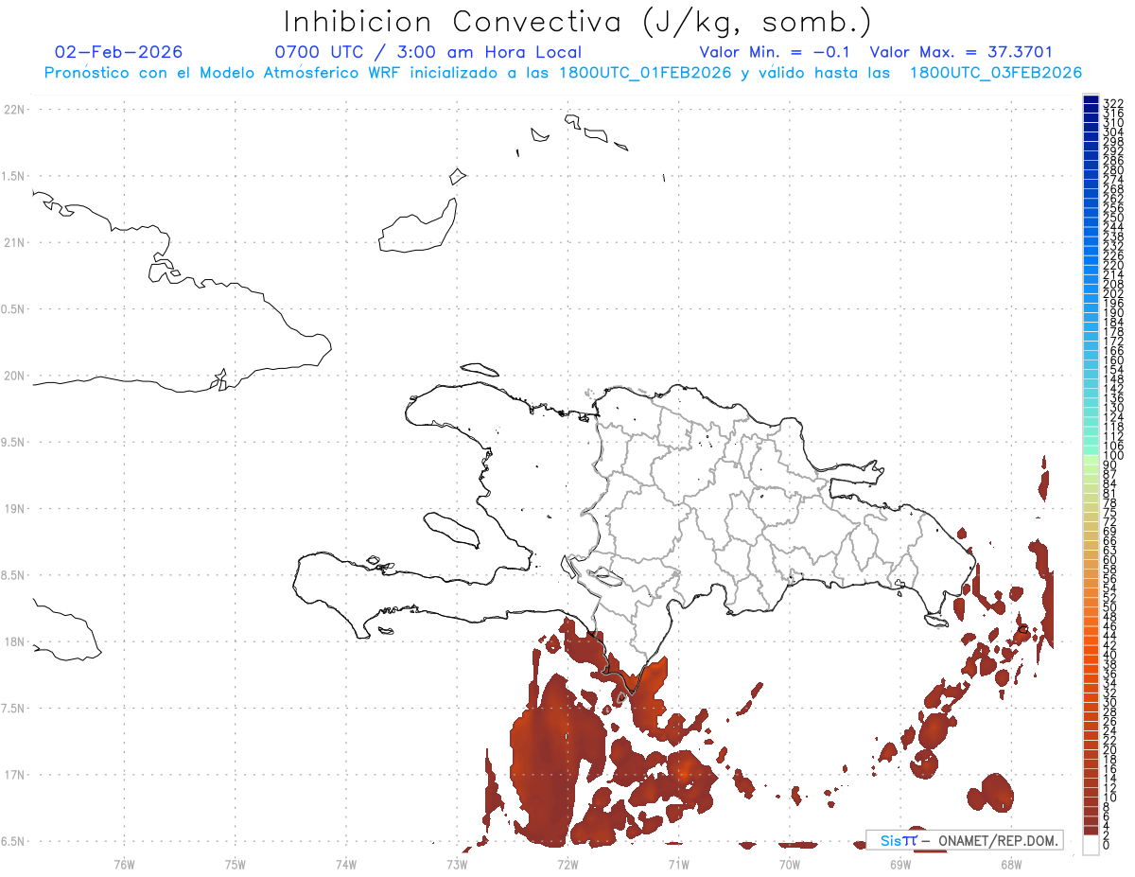Click the initialization time '1800UTC_01FEB2026'
The height and width of the screenshot is (877, 1135).
[644, 73]
